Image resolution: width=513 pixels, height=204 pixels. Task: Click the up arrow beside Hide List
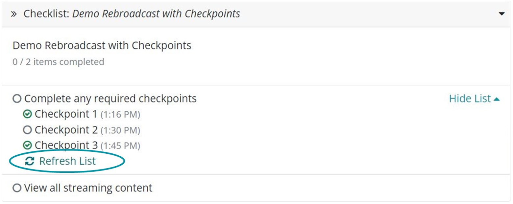coord(497,99)
